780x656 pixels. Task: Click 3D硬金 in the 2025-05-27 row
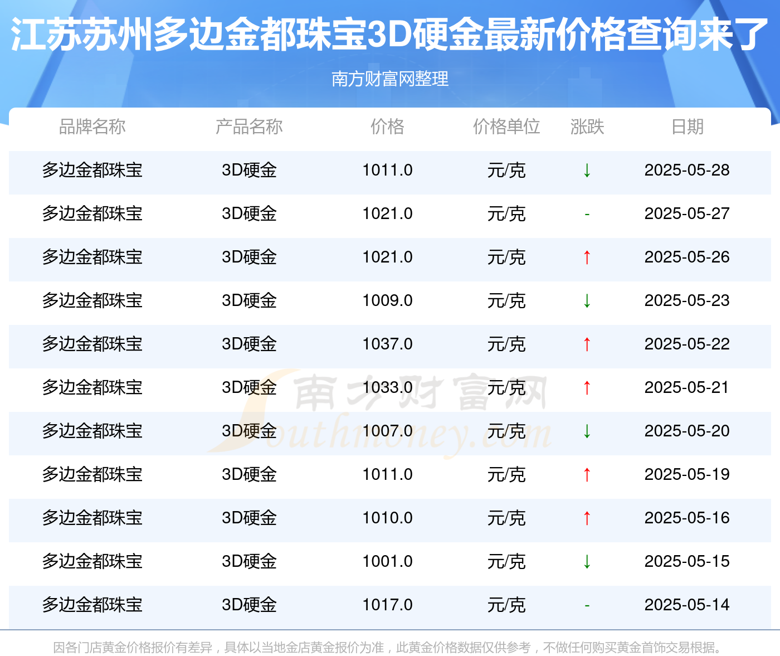249,213
